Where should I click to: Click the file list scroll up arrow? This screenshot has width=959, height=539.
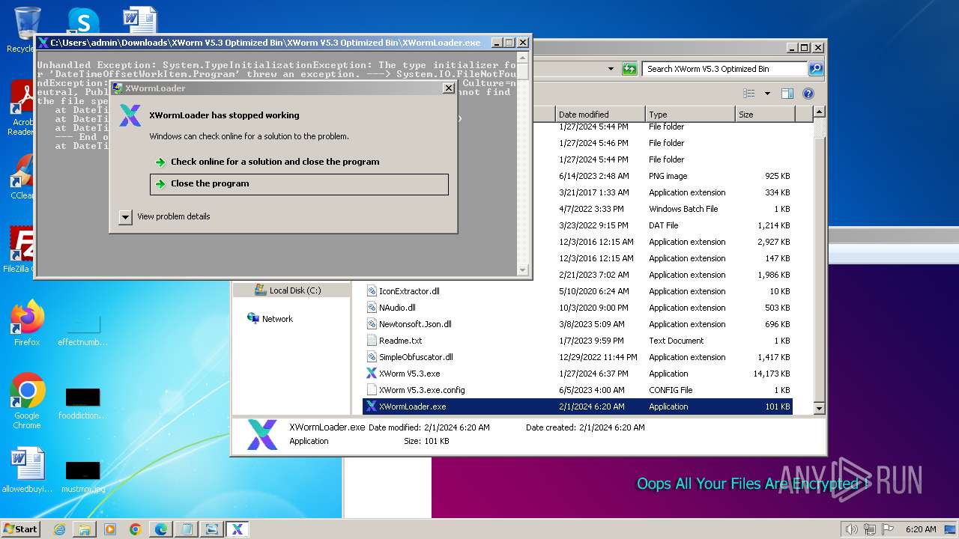pyautogui.click(x=819, y=112)
